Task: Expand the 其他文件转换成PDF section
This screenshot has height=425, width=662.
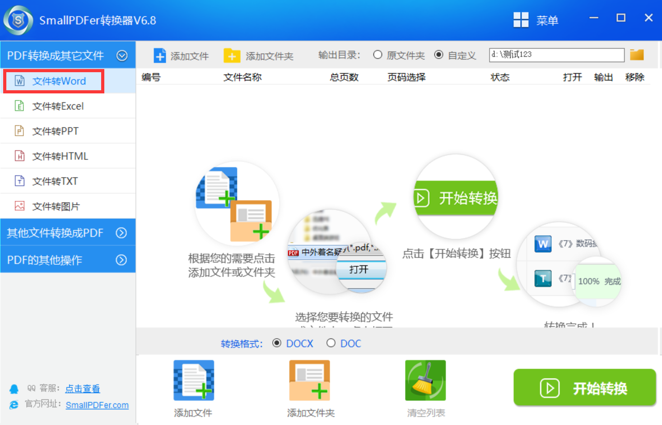Action: tap(121, 233)
